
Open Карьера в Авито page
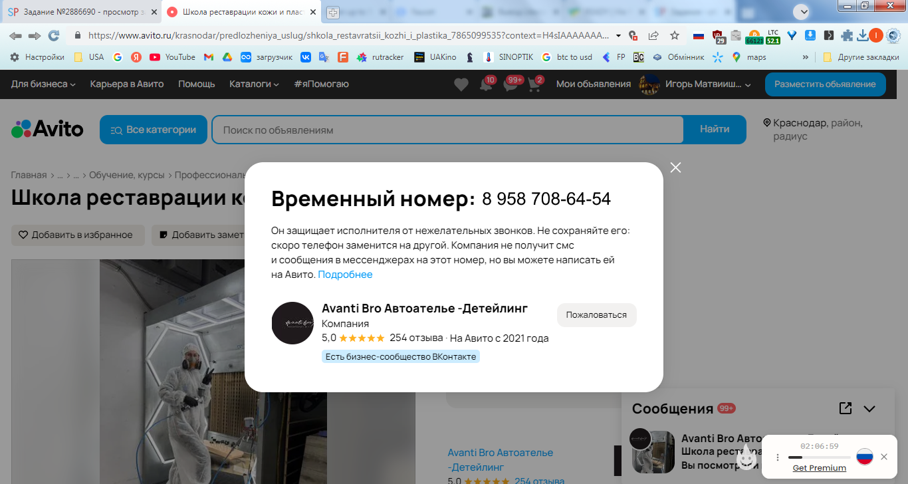127,84
